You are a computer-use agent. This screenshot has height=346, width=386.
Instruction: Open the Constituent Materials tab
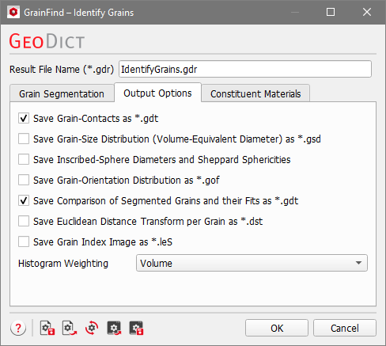click(255, 93)
